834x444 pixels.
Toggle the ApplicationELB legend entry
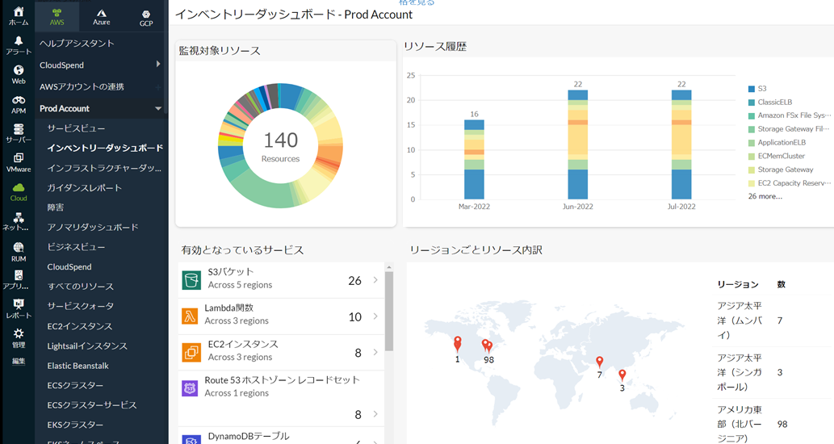click(x=782, y=143)
